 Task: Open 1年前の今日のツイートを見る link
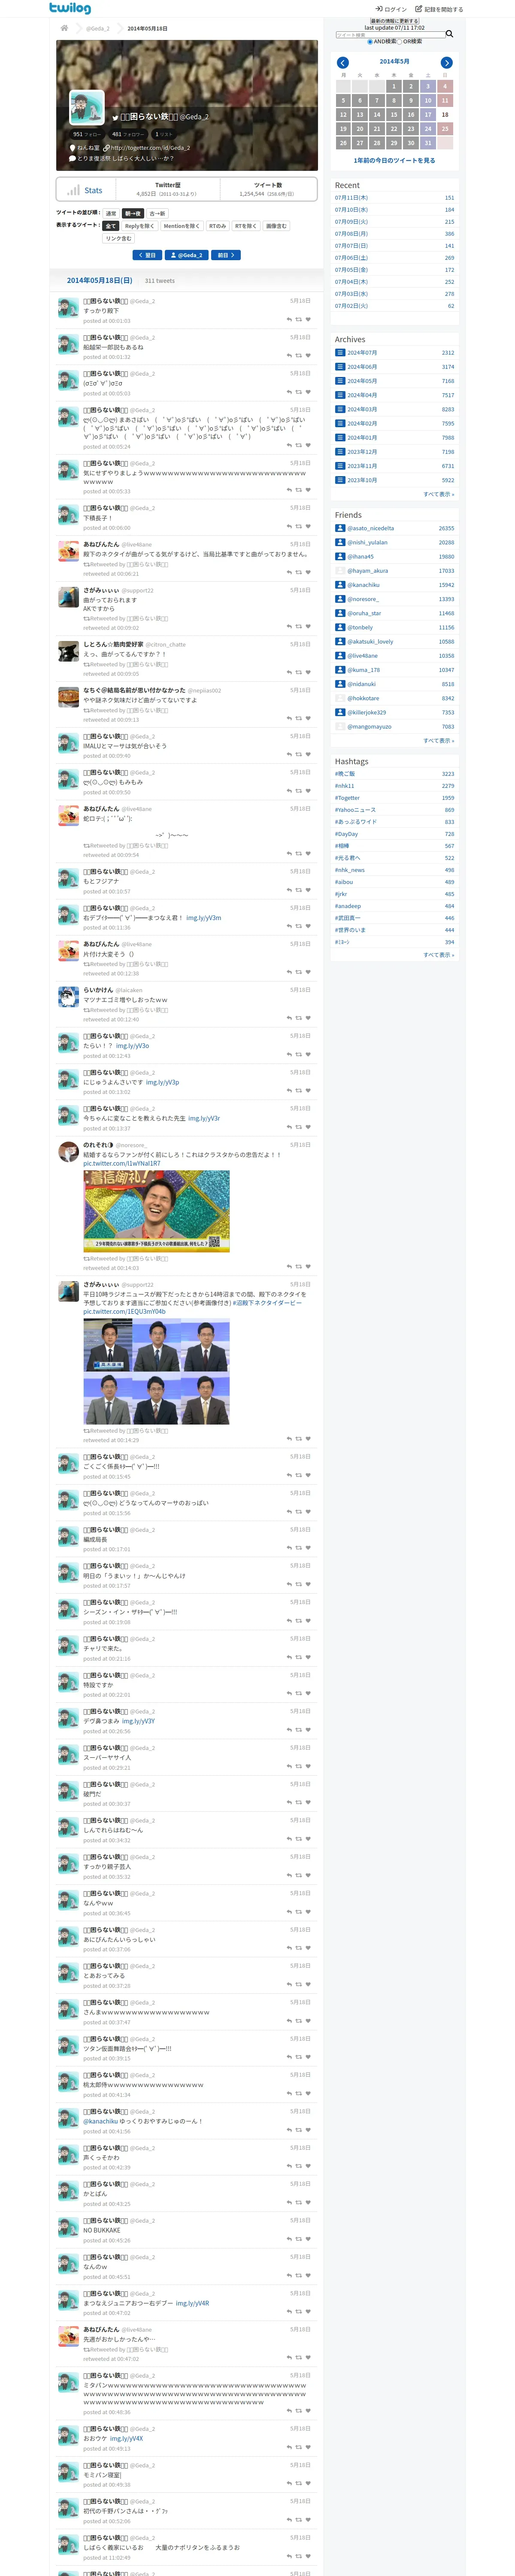pos(394,160)
